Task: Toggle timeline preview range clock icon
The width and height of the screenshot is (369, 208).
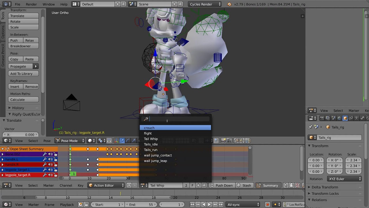Action: tap(80, 205)
